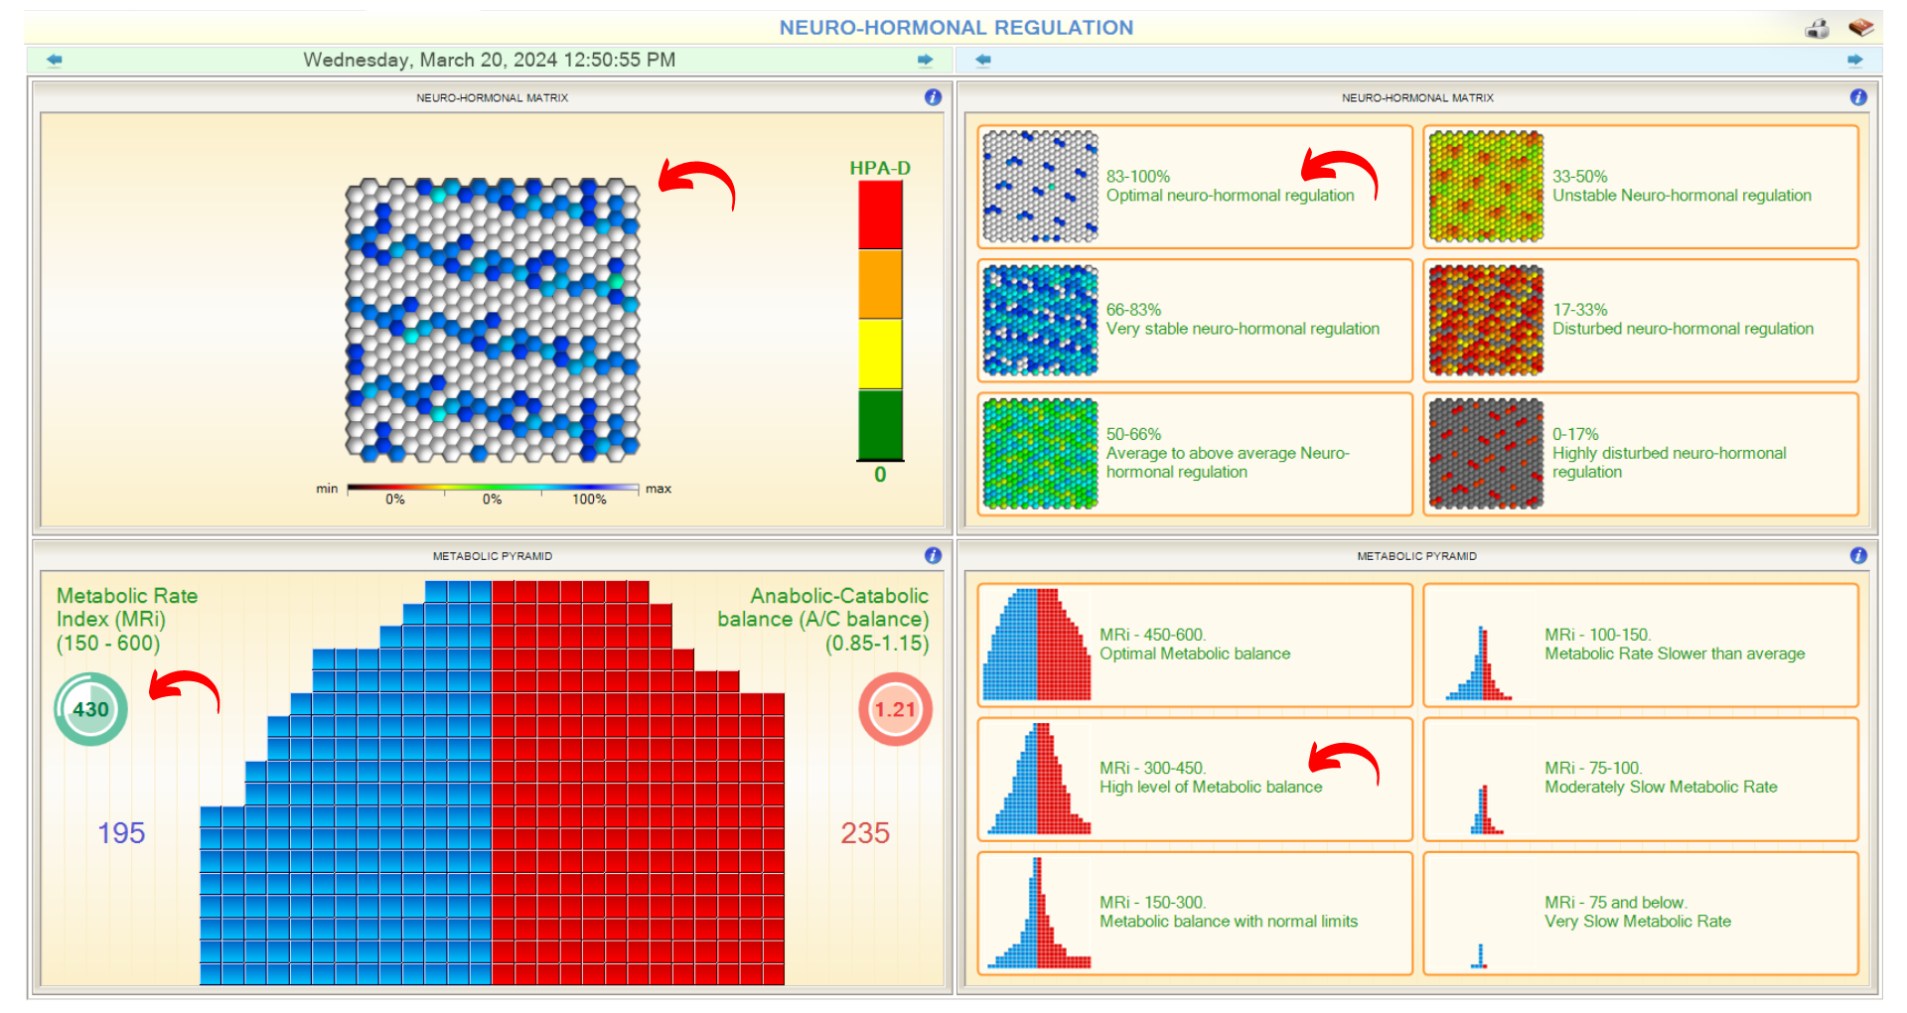Click the printer icon in the header
Image resolution: width=1907 pixels, height=1013 pixels.
(x=1817, y=28)
